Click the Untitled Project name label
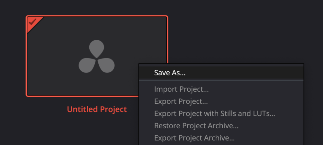This screenshot has height=145, width=323. (x=97, y=109)
